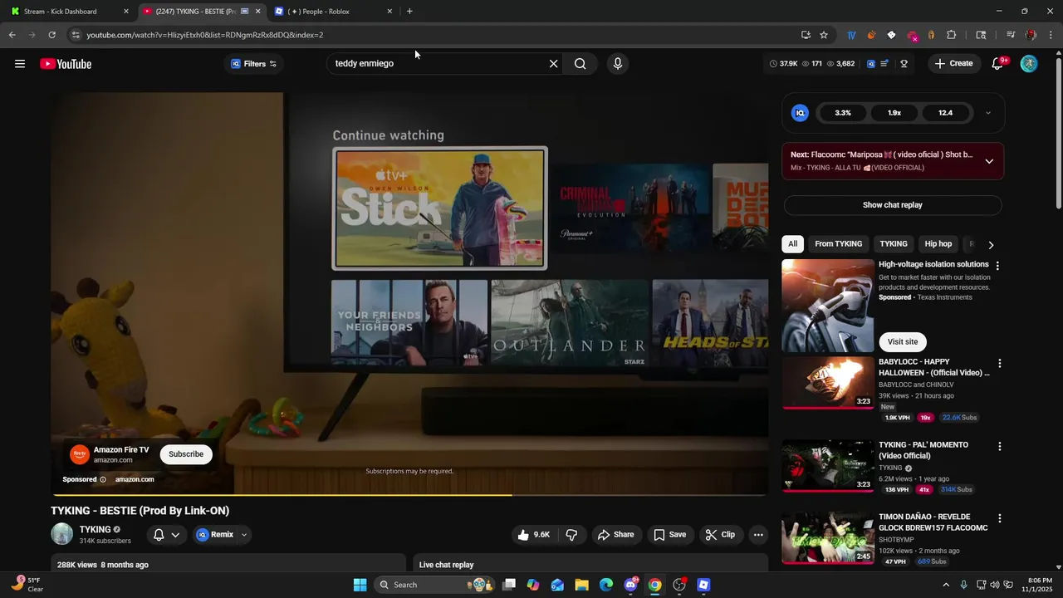Open TIMON DAÑAO REVELDE thumbnail
The image size is (1063, 598).
tap(828, 538)
